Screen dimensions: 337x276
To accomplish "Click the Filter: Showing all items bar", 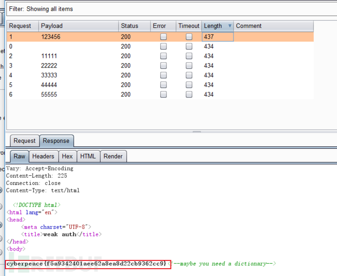I will (166, 9).
